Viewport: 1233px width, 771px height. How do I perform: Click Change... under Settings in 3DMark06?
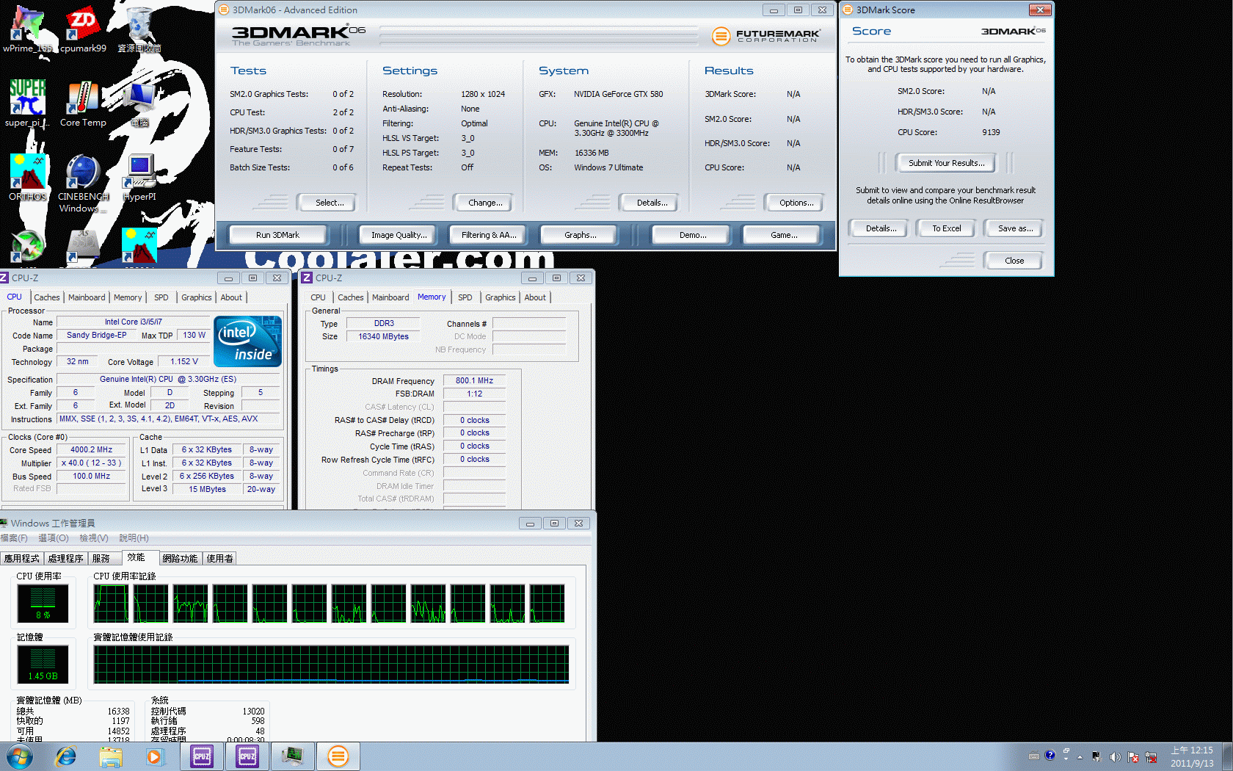pyautogui.click(x=483, y=203)
